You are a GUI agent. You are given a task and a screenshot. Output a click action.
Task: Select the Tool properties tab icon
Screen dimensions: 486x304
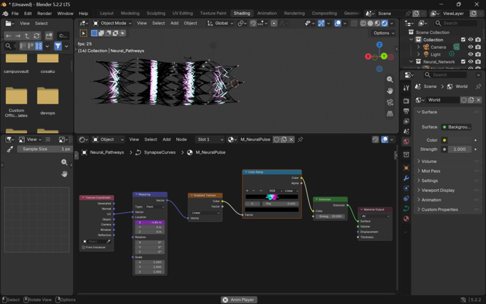pyautogui.click(x=406, y=88)
